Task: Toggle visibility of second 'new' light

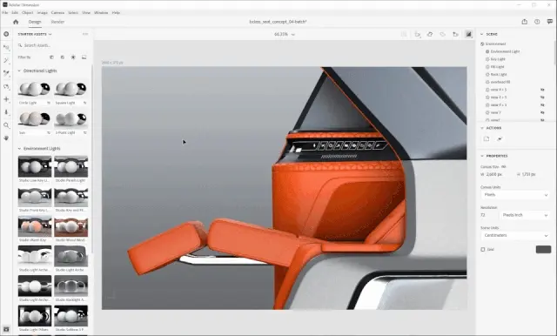Action: pos(542,97)
